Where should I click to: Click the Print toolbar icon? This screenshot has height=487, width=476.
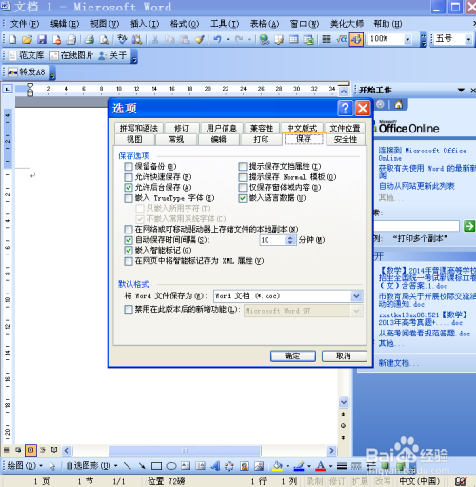[89, 39]
